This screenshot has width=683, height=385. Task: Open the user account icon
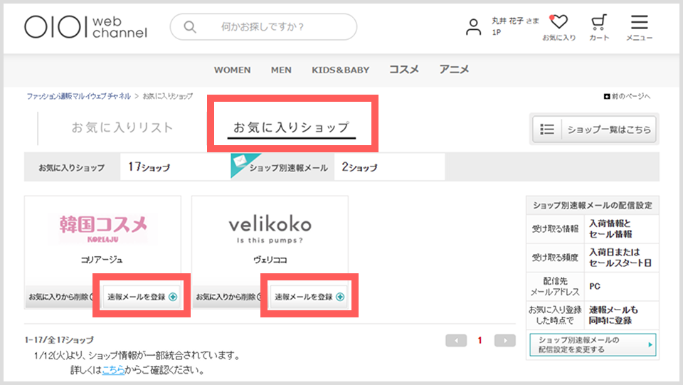coord(473,27)
